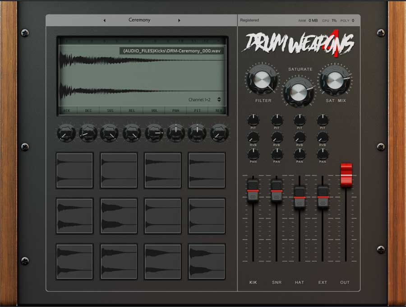
Task: Click the PAN knob in the SNR column
Action: (x=277, y=154)
